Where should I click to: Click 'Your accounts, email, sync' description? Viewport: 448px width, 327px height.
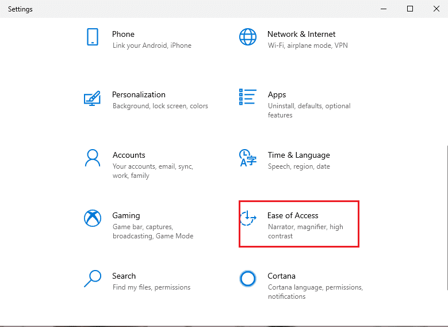tap(153, 171)
